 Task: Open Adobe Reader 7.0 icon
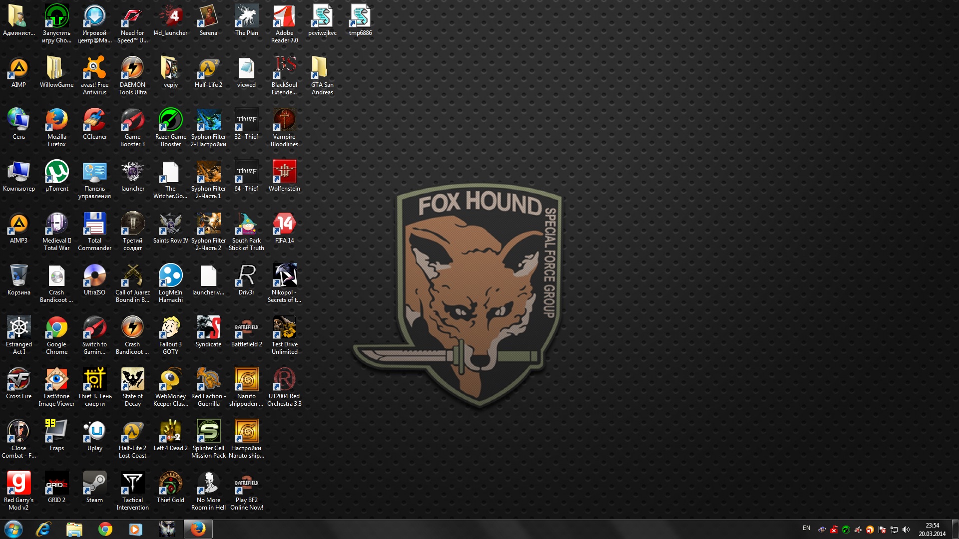coord(284,23)
